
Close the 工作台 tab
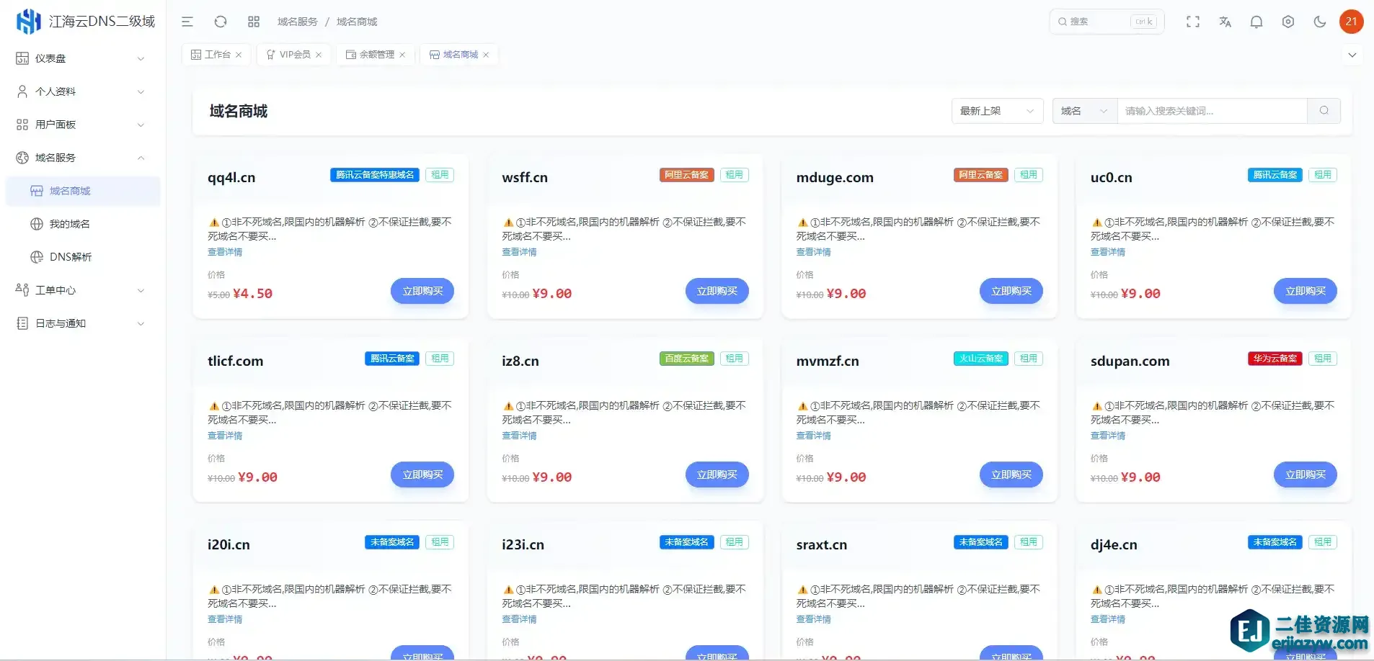click(x=239, y=55)
